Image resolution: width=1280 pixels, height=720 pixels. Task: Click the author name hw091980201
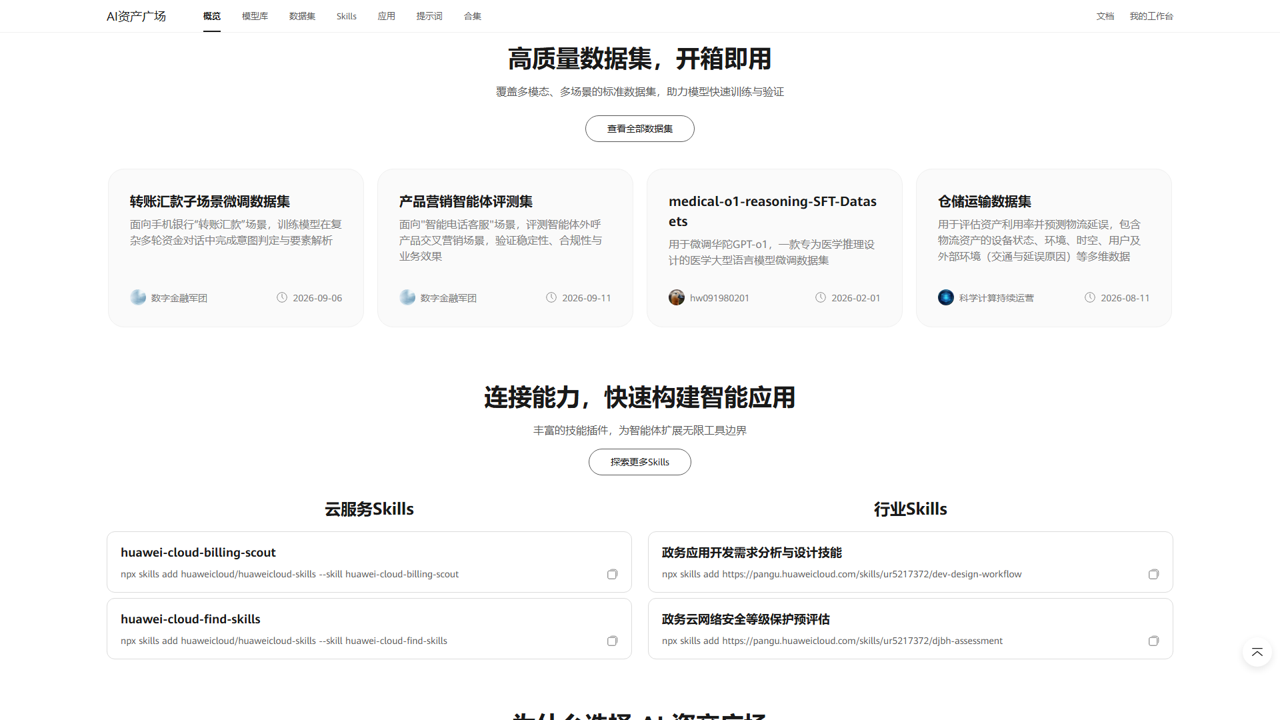719,298
